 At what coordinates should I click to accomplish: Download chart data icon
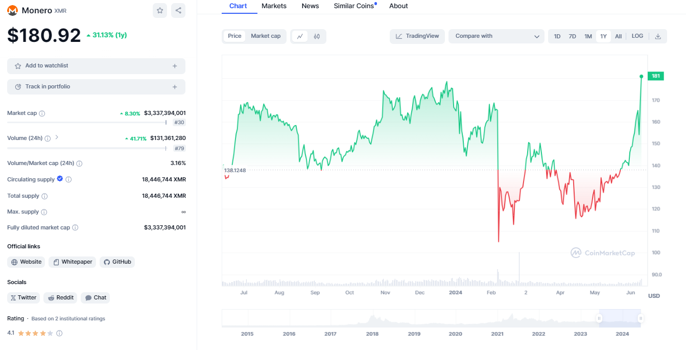658,36
